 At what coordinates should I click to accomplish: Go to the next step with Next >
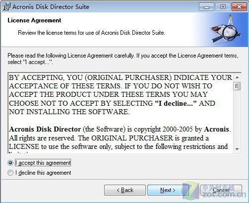pyautogui.click(x=168, y=190)
